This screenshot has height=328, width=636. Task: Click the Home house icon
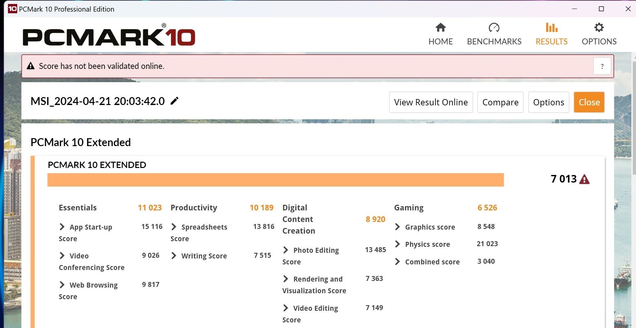pos(440,27)
